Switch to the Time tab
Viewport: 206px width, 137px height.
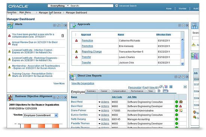pos(151,91)
